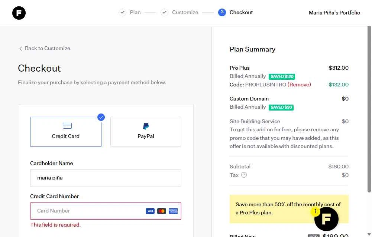This screenshot has height=237, width=372.
Task: Open Maria Piña's Portfolio link
Action: [334, 13]
